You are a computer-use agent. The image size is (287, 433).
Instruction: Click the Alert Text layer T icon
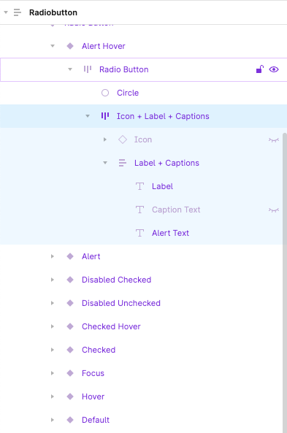pos(140,233)
